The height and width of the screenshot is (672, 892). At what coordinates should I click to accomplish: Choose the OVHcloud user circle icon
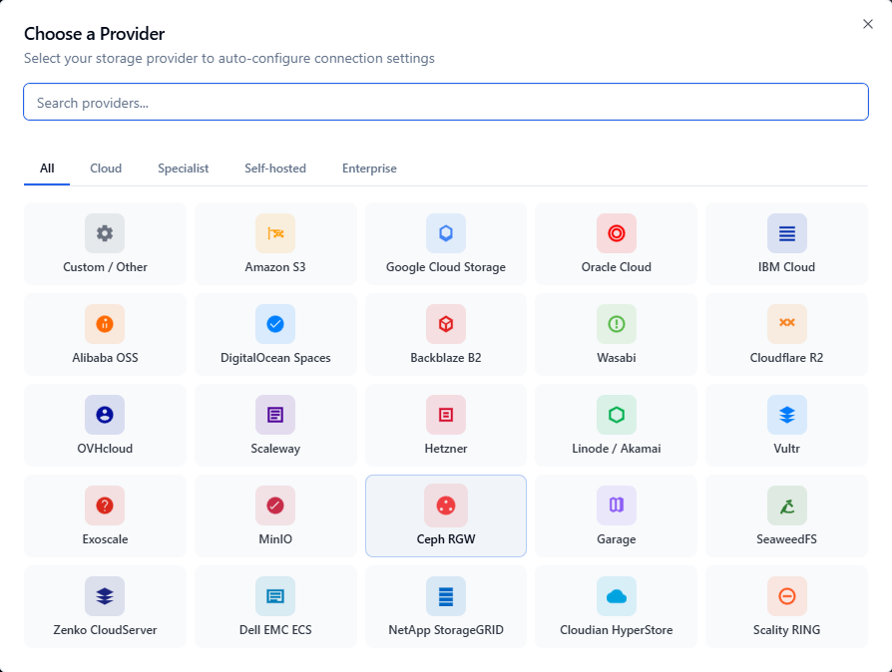(x=105, y=415)
